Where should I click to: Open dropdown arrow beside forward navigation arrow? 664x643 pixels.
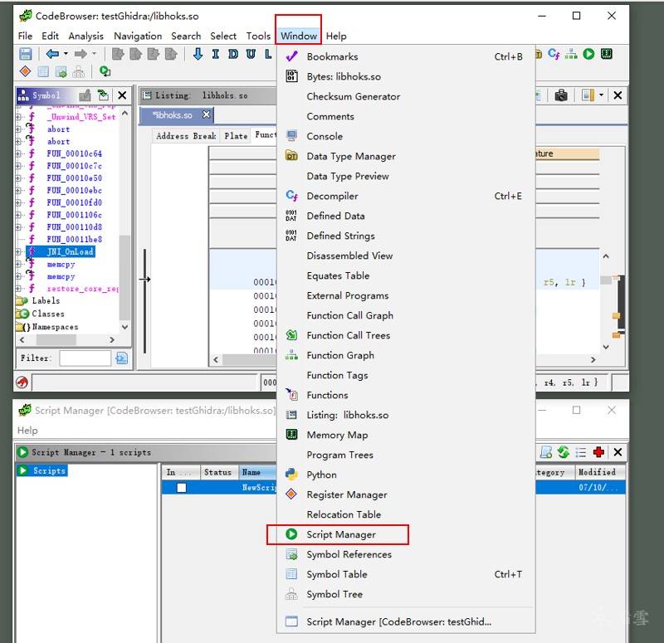click(94, 54)
